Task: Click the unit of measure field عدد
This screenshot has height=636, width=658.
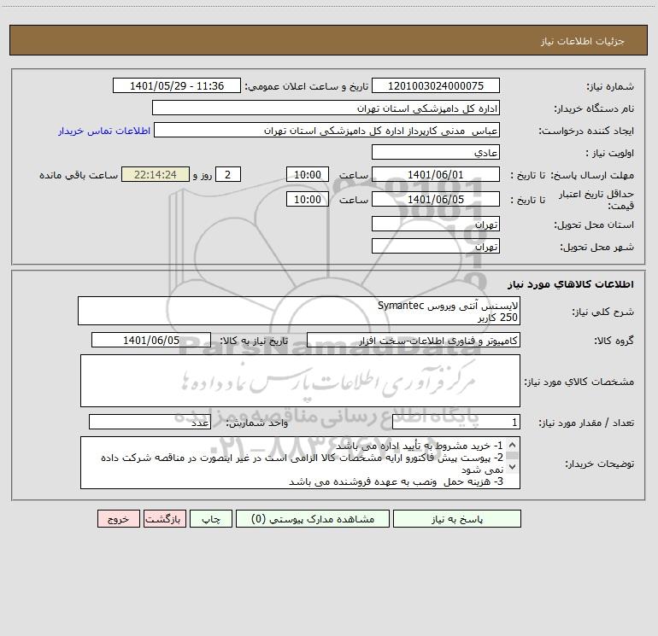Action: tap(150, 423)
